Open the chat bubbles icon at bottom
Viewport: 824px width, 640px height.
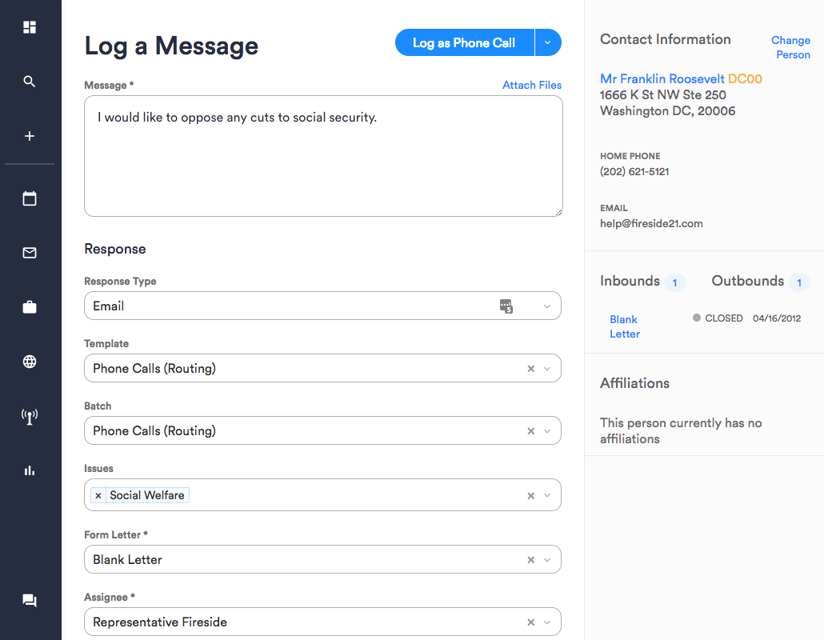pos(30,601)
